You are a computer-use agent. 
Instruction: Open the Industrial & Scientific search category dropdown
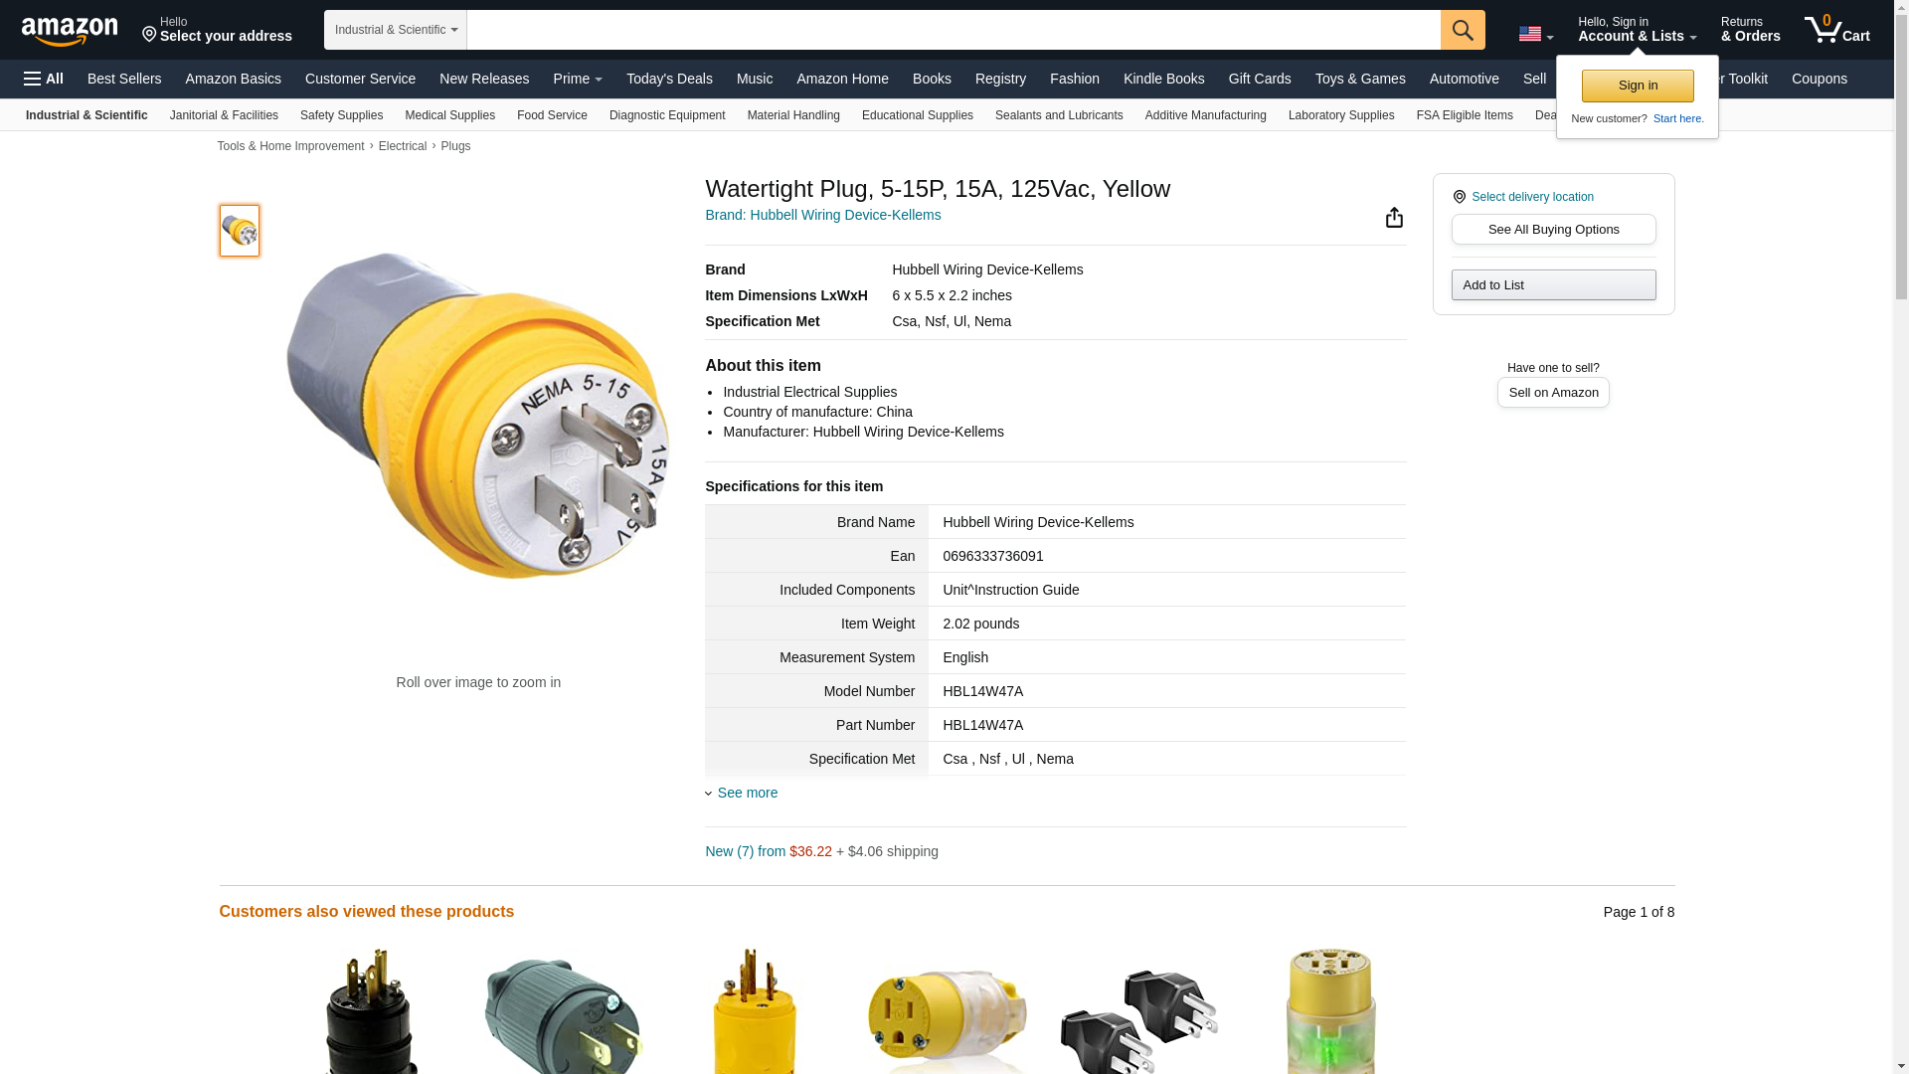[x=396, y=30]
